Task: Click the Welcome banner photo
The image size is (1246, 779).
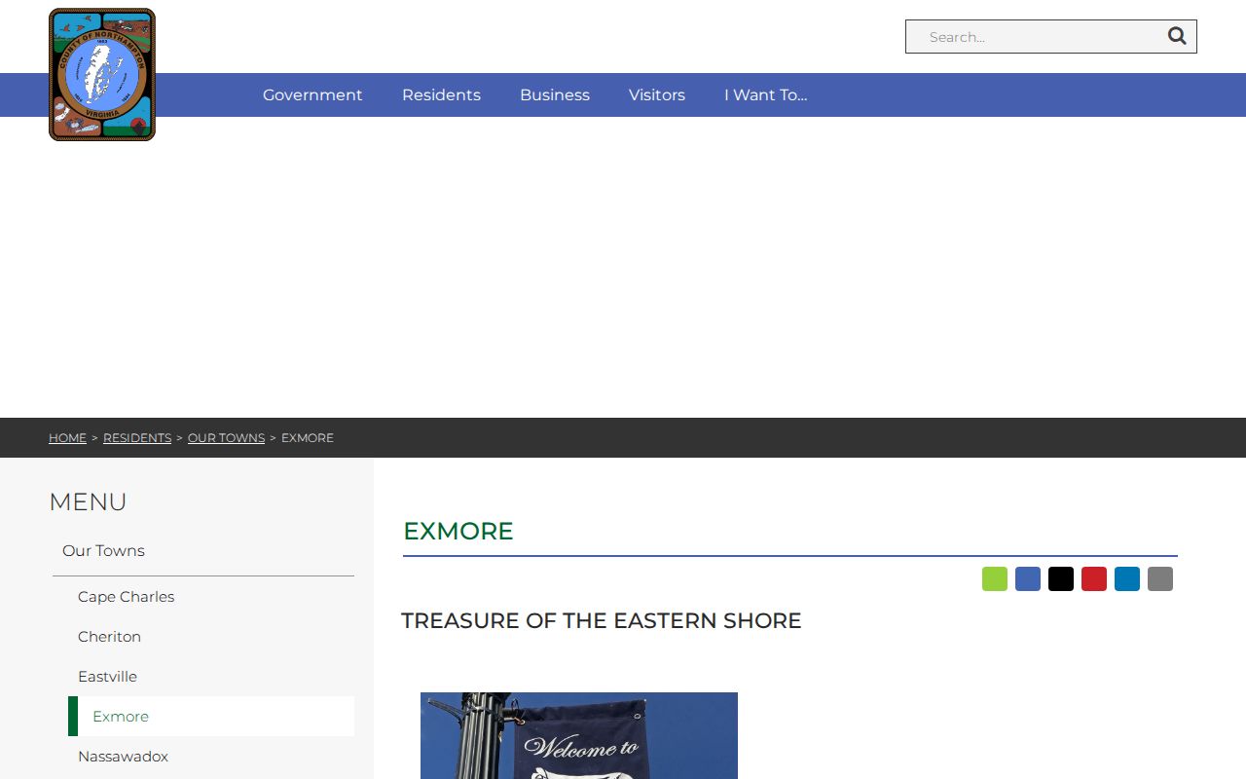Action: click(x=579, y=735)
